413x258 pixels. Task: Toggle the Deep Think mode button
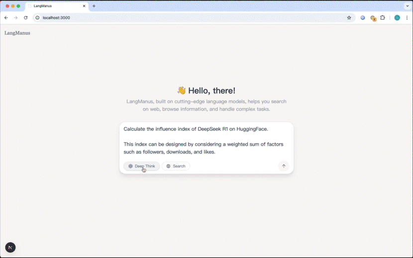click(142, 166)
